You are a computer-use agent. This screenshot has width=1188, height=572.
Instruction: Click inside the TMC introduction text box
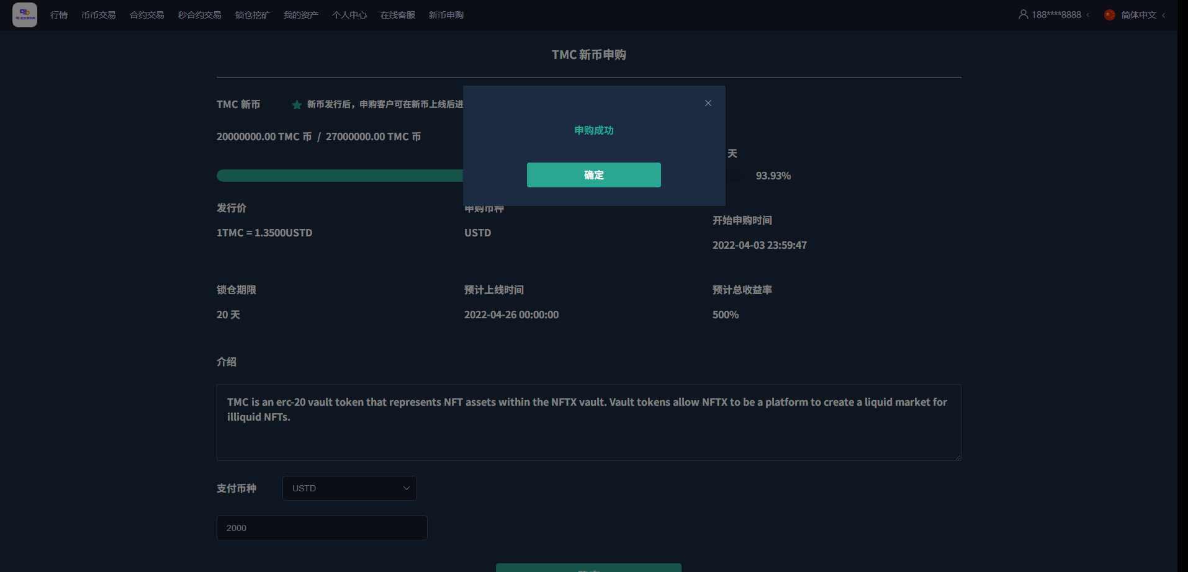(x=589, y=422)
